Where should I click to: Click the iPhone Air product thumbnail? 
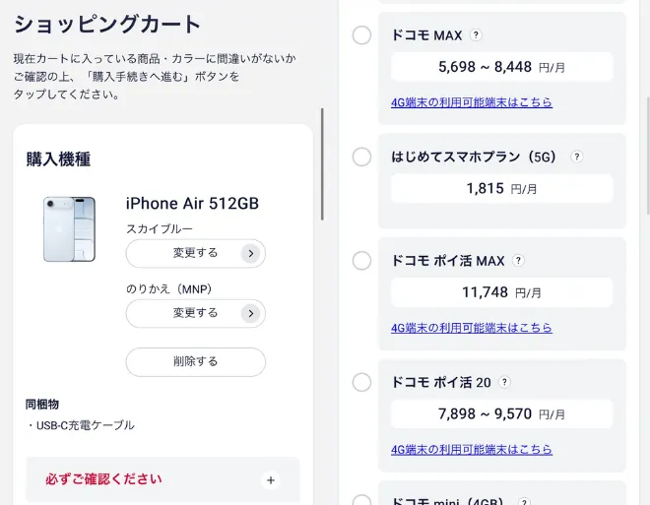click(70, 229)
